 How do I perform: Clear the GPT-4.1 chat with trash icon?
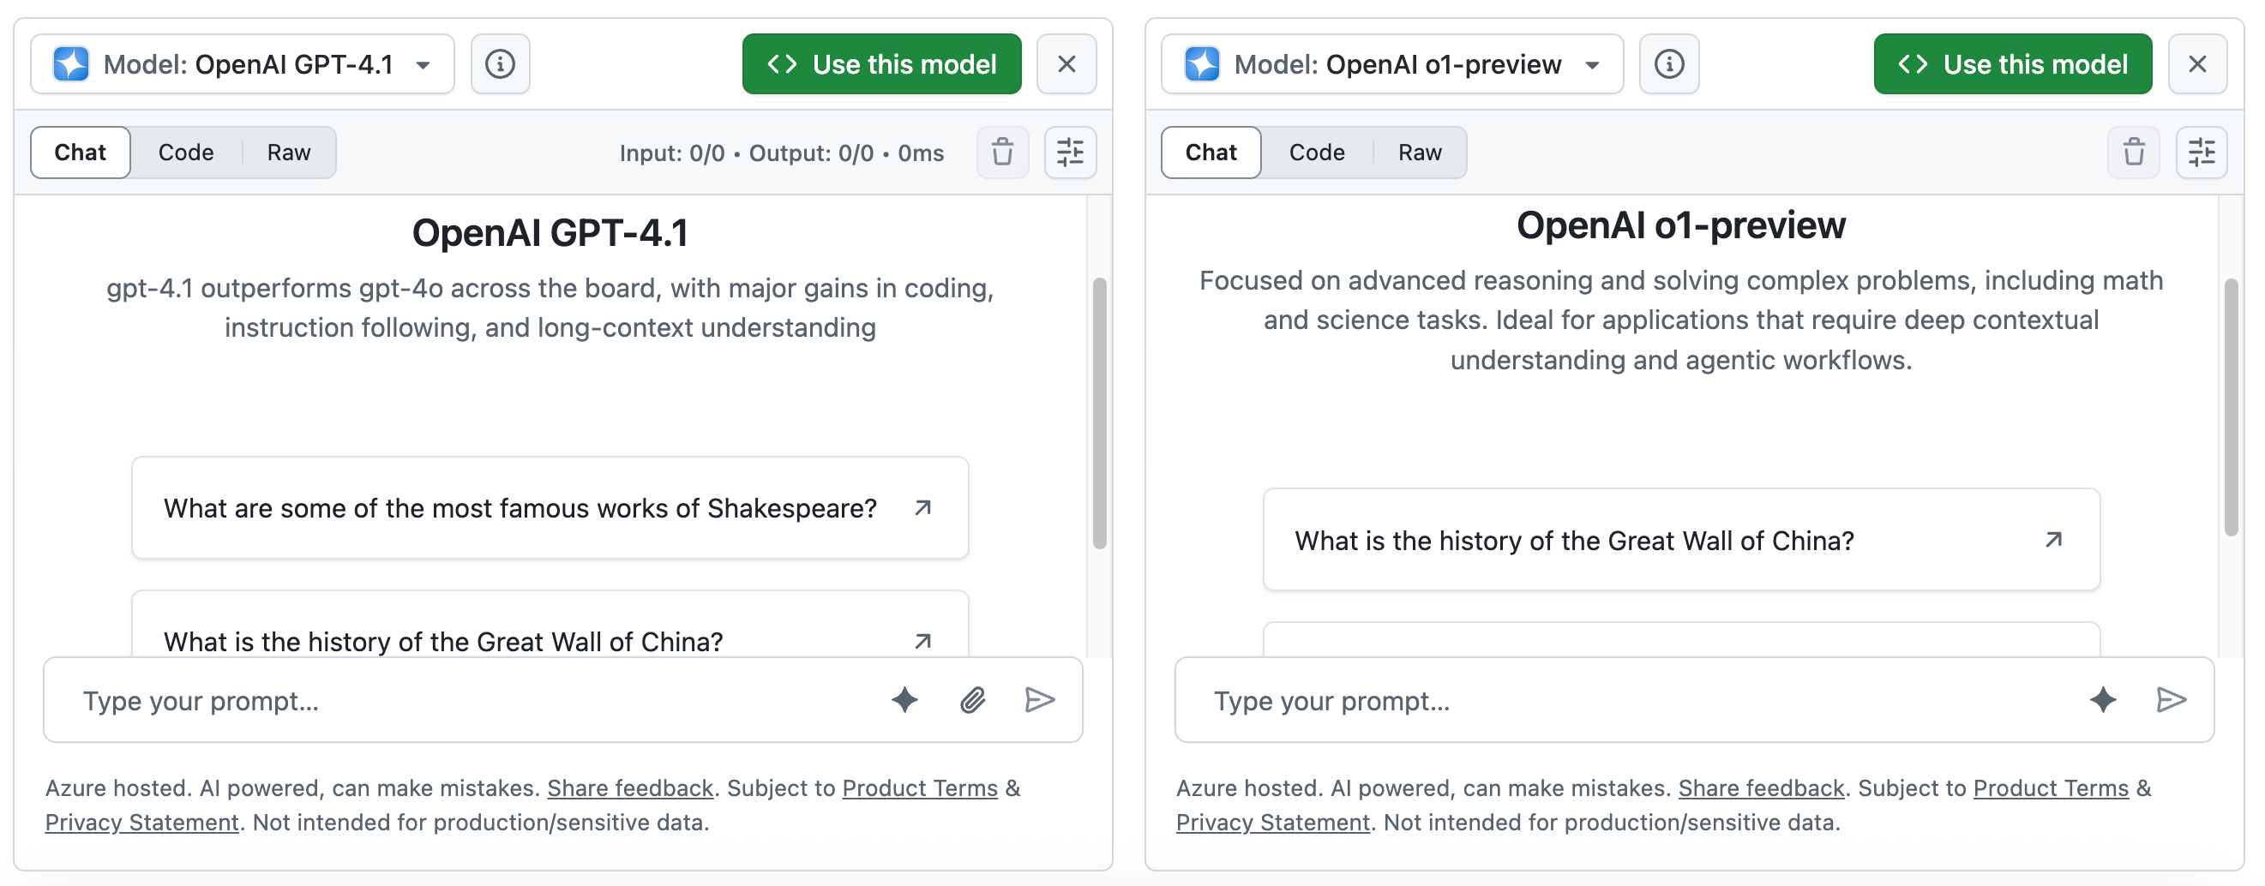pyautogui.click(x=1002, y=152)
